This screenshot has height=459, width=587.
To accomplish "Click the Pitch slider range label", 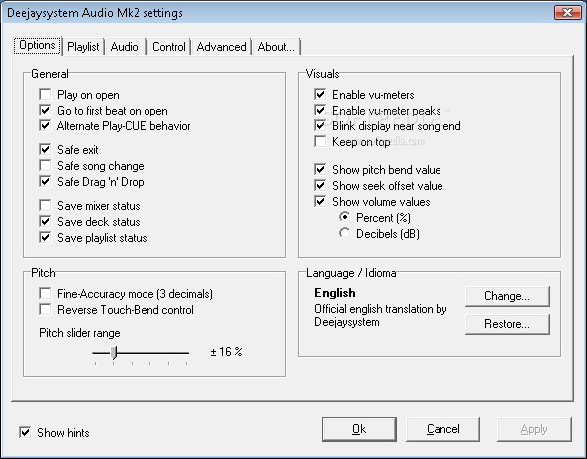I will click(x=80, y=333).
